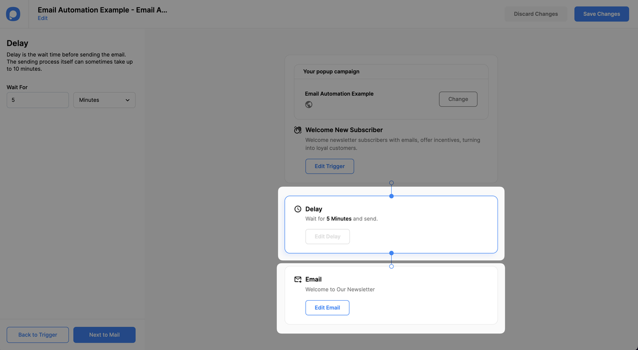Viewport: 638px width, 350px height.
Task: Click the Wait For value field showing 5
Action: tap(37, 100)
